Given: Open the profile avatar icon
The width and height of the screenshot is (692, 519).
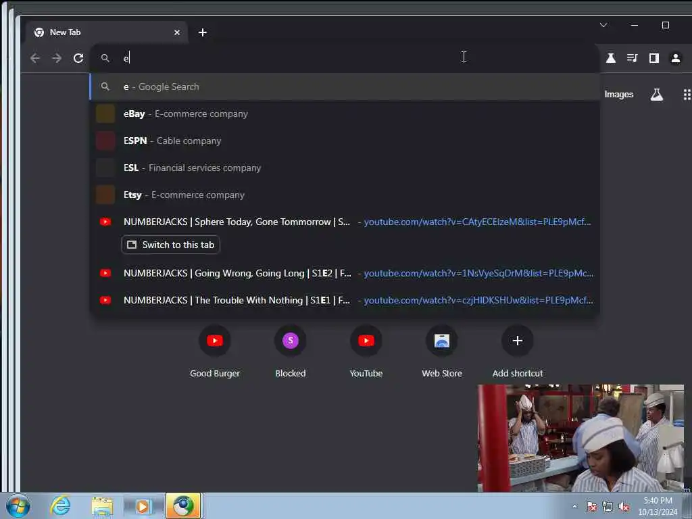Looking at the screenshot, I should 676,58.
